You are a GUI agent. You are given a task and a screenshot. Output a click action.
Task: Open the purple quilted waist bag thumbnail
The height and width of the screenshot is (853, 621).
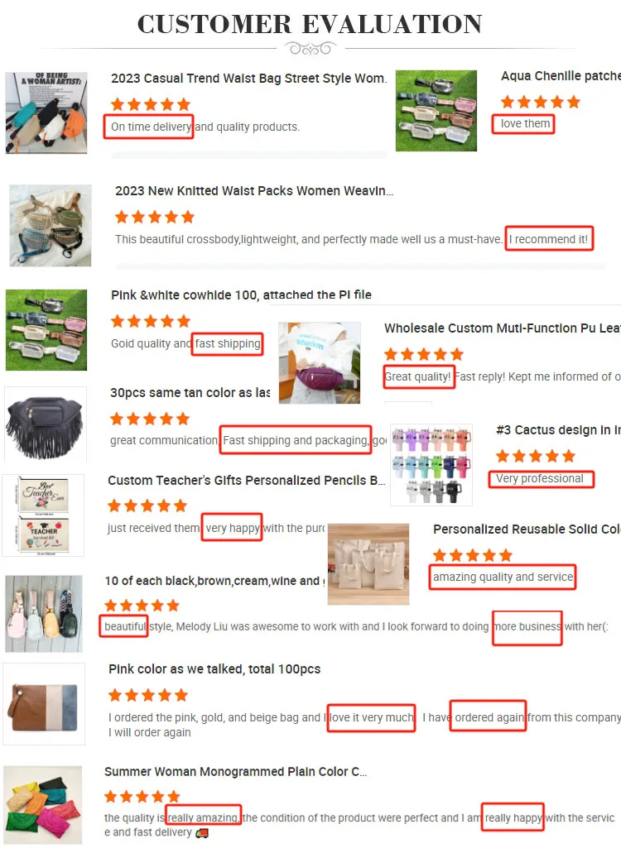point(320,363)
